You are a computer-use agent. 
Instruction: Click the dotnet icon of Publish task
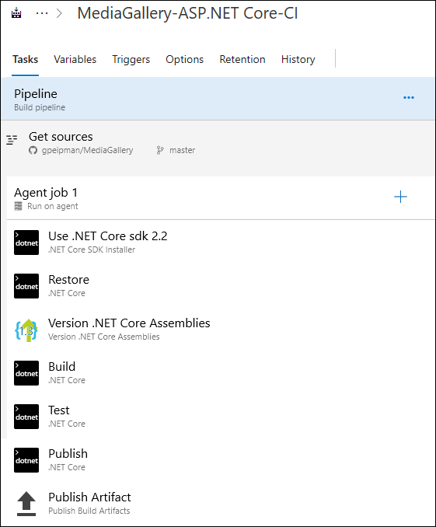tap(26, 460)
